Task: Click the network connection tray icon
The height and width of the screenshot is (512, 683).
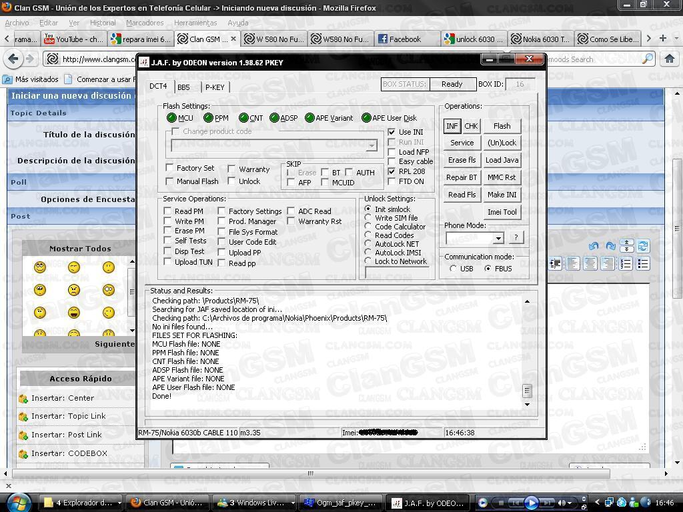Action: tap(610, 503)
